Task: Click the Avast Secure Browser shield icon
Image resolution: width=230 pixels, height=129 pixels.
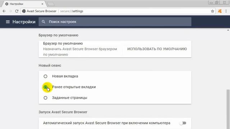Action: pyautogui.click(x=24, y=11)
